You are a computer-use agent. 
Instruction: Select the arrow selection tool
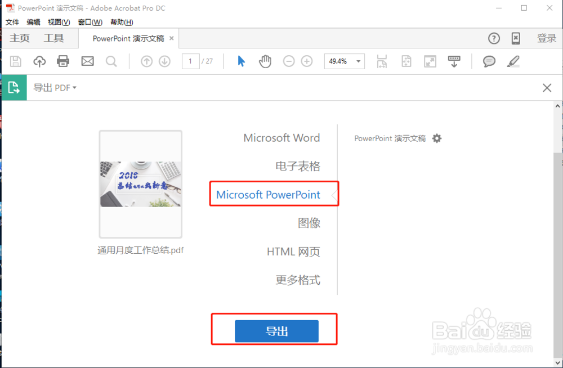point(242,61)
